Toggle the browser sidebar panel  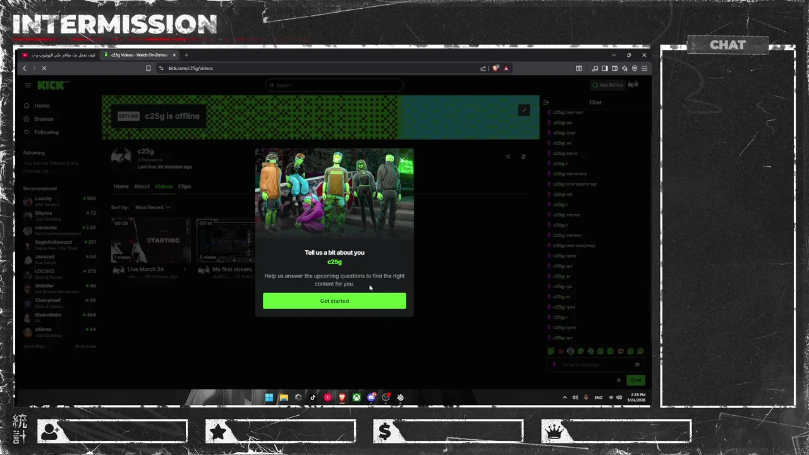[x=605, y=68]
